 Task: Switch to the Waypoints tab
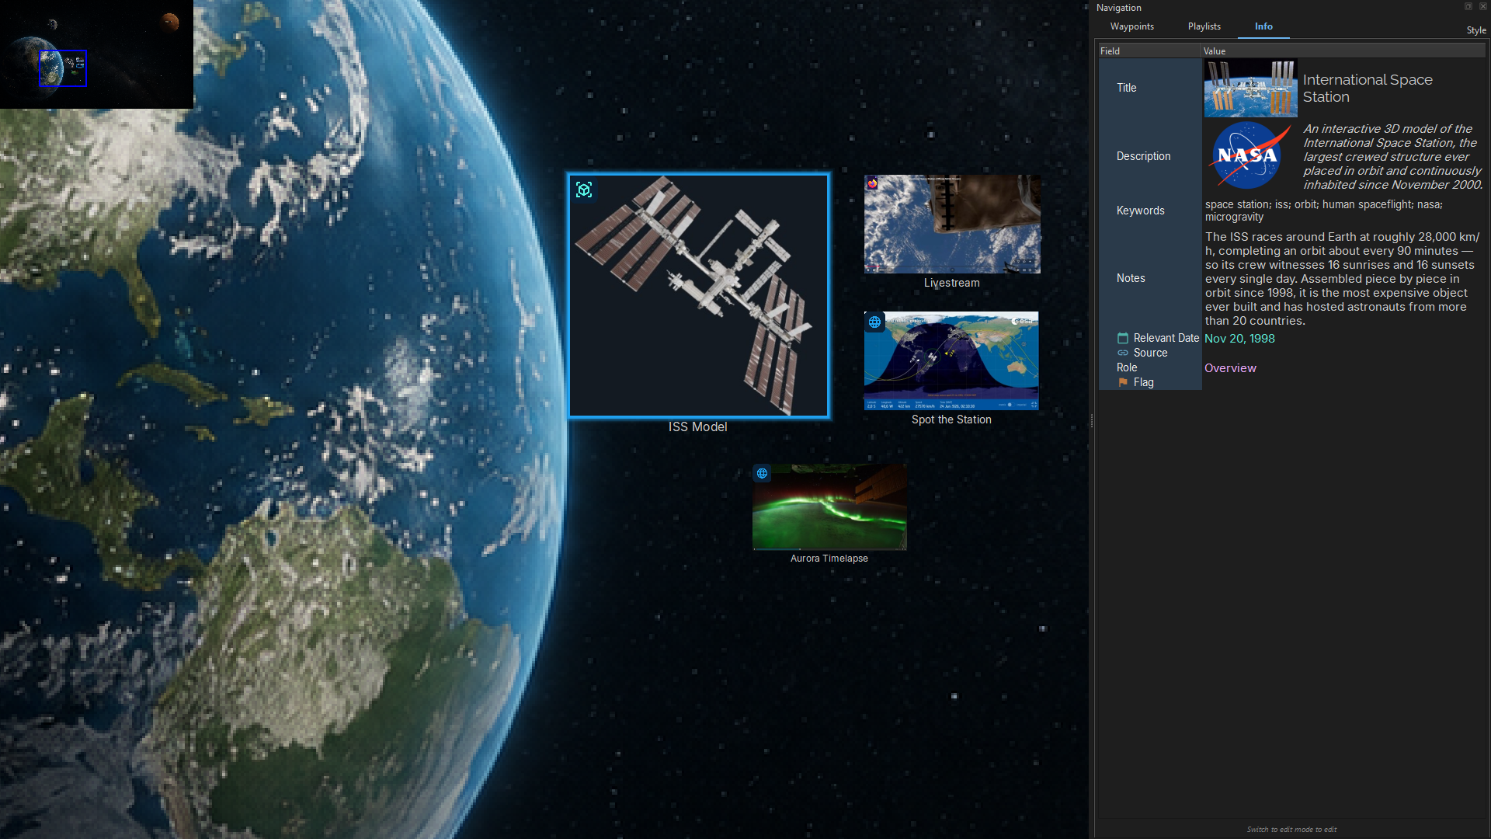click(1131, 26)
